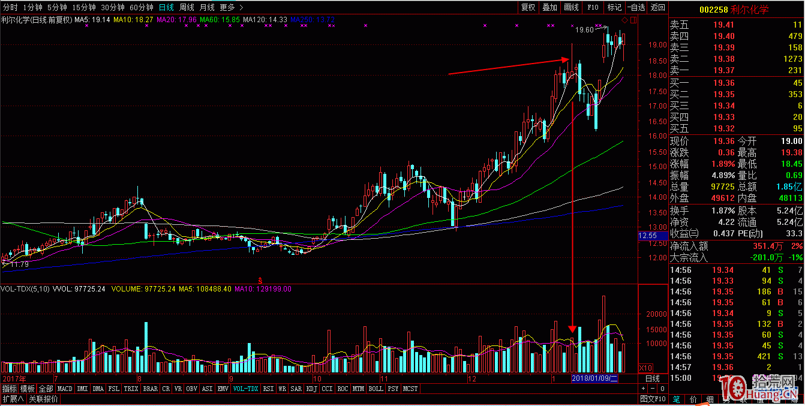Viewport: 805px width, 406px height.
Task: Click the 日线 period label below the chart
Action: (652, 378)
